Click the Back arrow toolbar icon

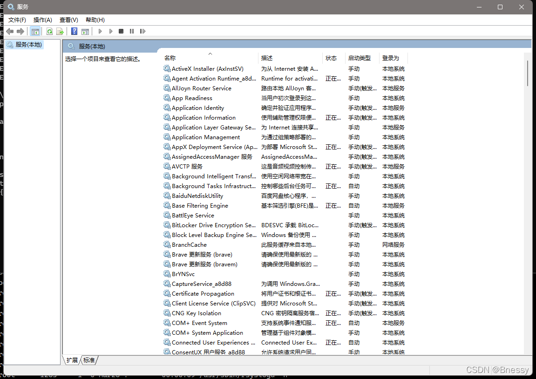click(x=10, y=32)
